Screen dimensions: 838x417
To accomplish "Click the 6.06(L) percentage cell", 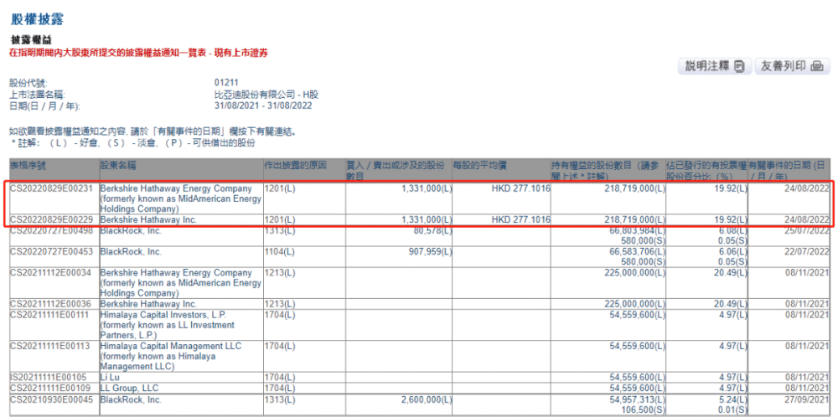I will [732, 251].
